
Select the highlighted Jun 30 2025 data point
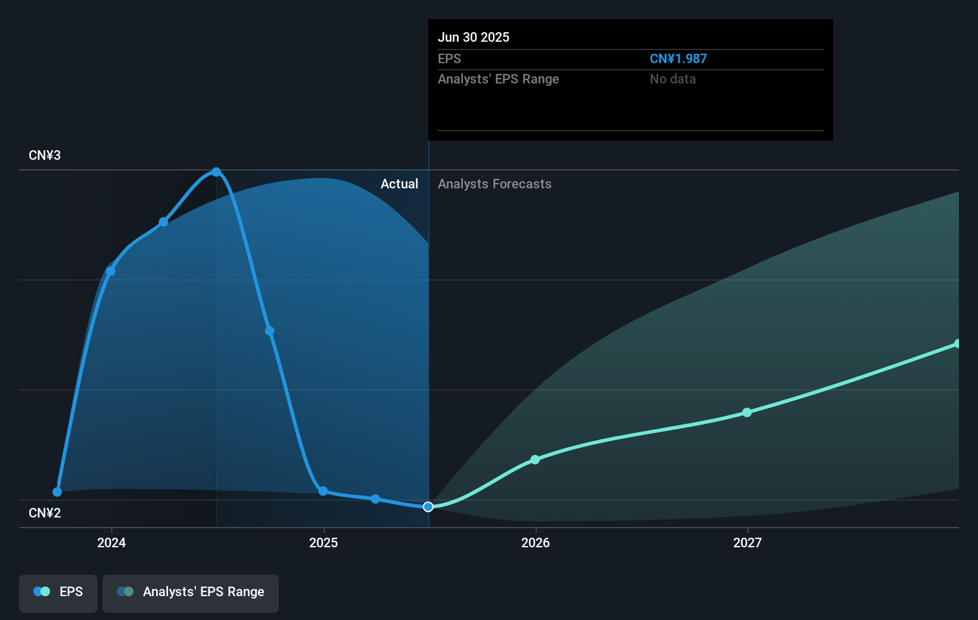point(428,507)
